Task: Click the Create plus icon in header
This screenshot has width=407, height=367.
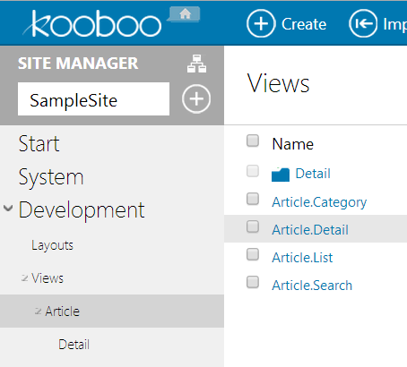Action: 261,23
